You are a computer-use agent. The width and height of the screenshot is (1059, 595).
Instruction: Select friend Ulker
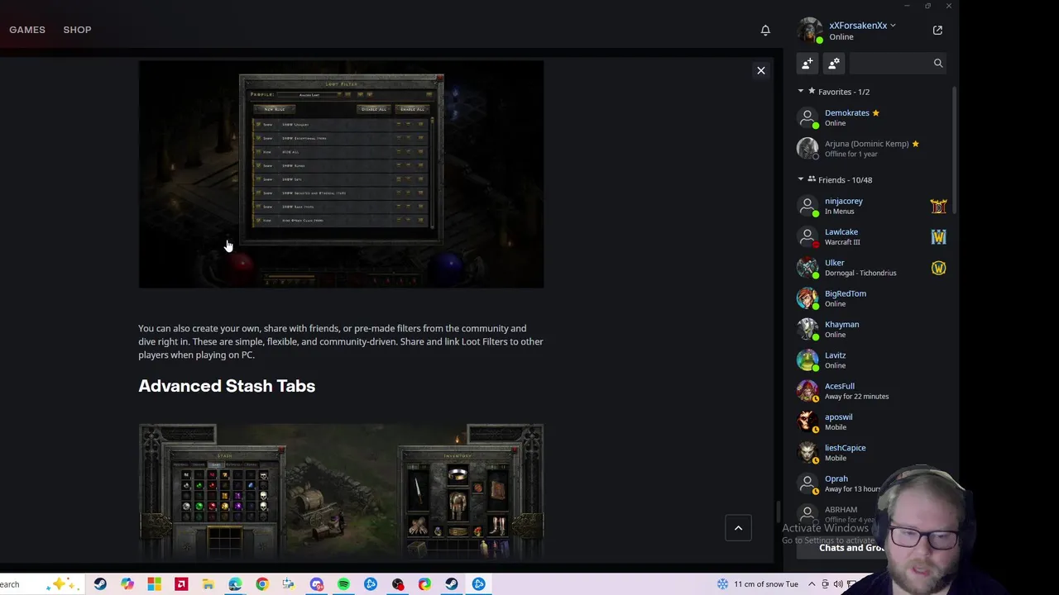tap(872, 268)
